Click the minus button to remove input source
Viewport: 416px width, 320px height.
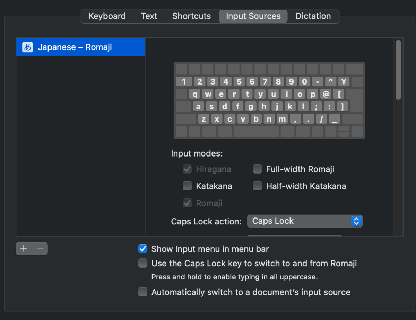coord(40,248)
